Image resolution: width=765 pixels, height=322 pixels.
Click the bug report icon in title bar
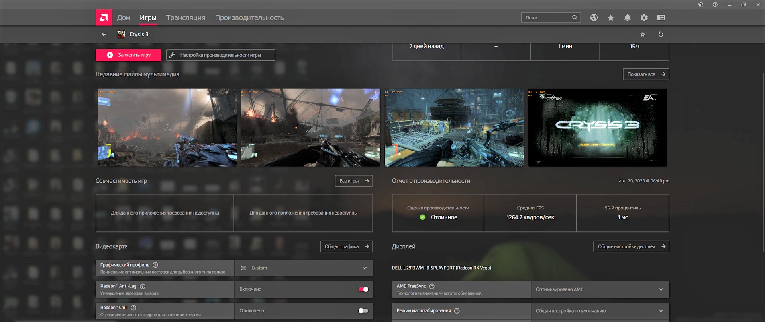tap(701, 5)
